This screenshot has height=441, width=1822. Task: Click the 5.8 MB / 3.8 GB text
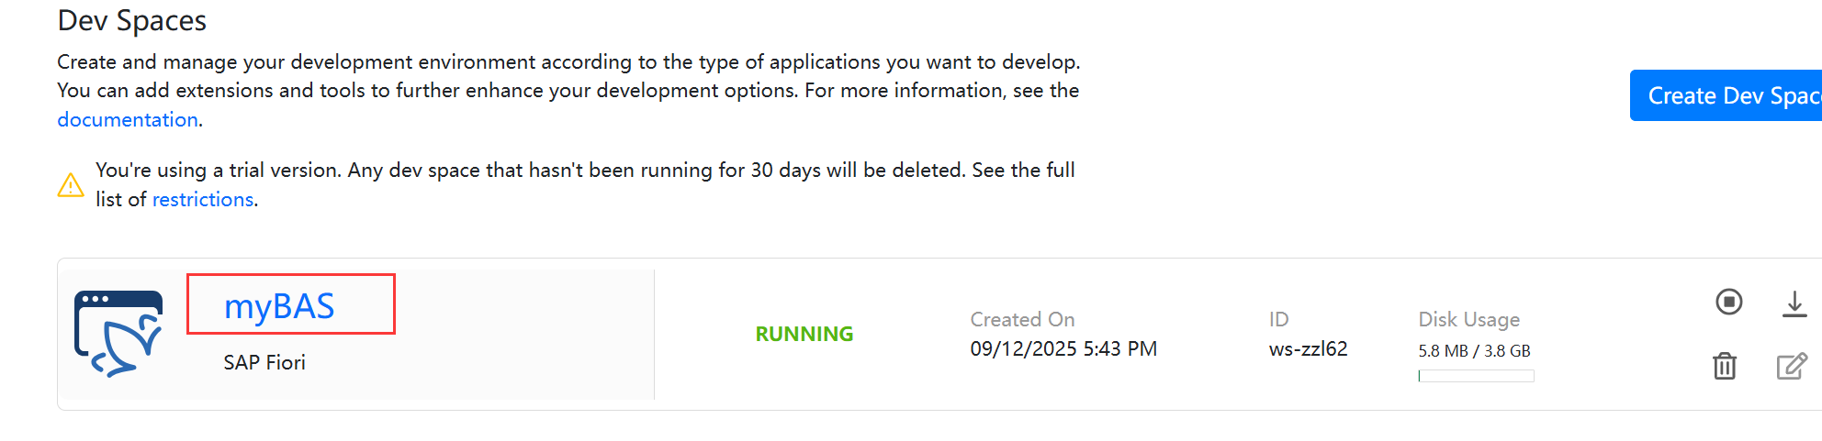click(1474, 351)
